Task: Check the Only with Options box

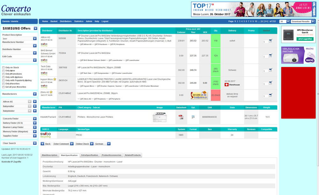Action: (3, 77)
